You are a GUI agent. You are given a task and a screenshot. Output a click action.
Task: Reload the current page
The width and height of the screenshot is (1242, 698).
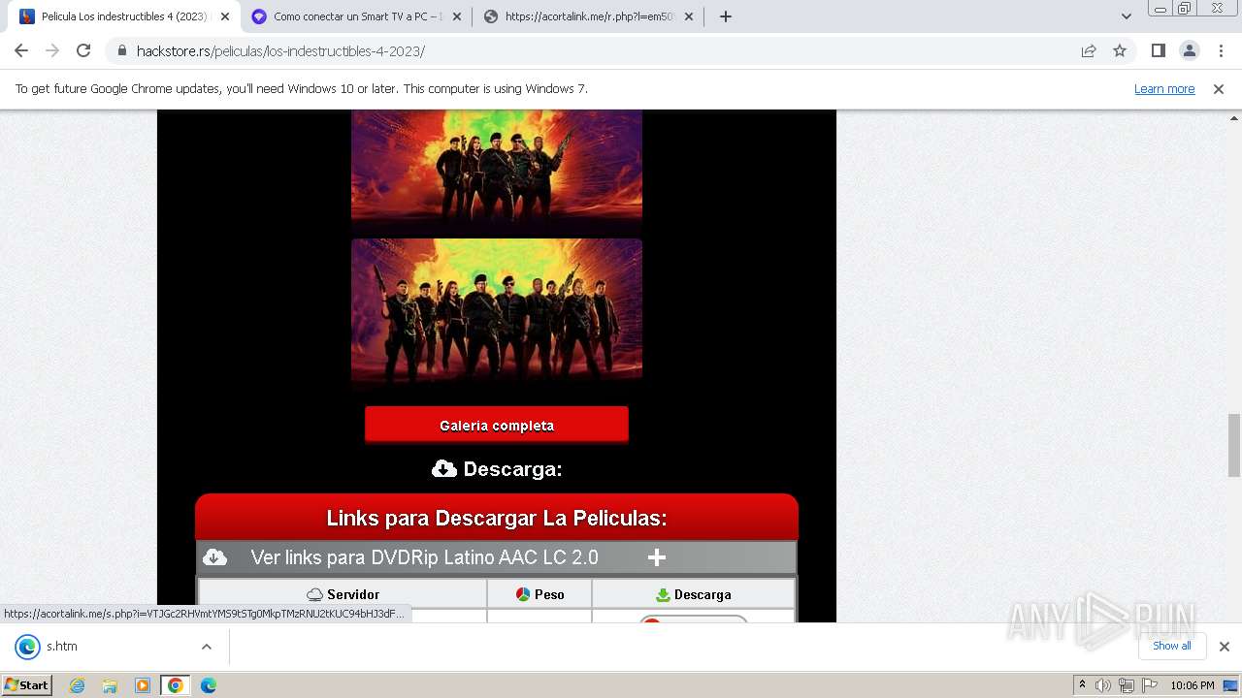[83, 50]
